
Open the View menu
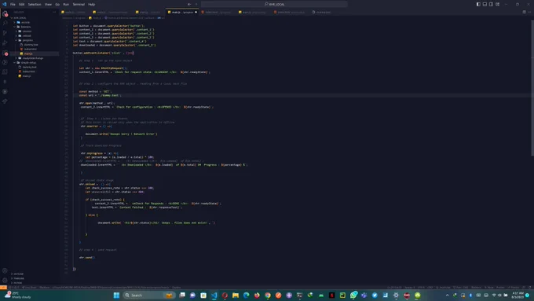(49, 4)
